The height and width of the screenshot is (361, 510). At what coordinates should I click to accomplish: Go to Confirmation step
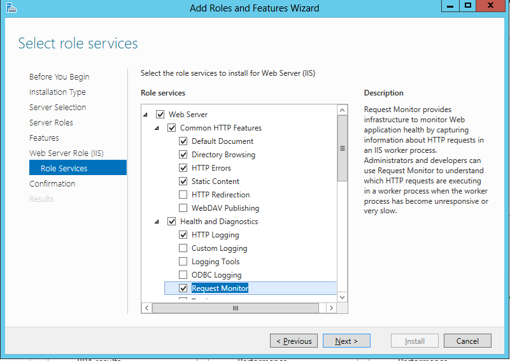pos(52,184)
